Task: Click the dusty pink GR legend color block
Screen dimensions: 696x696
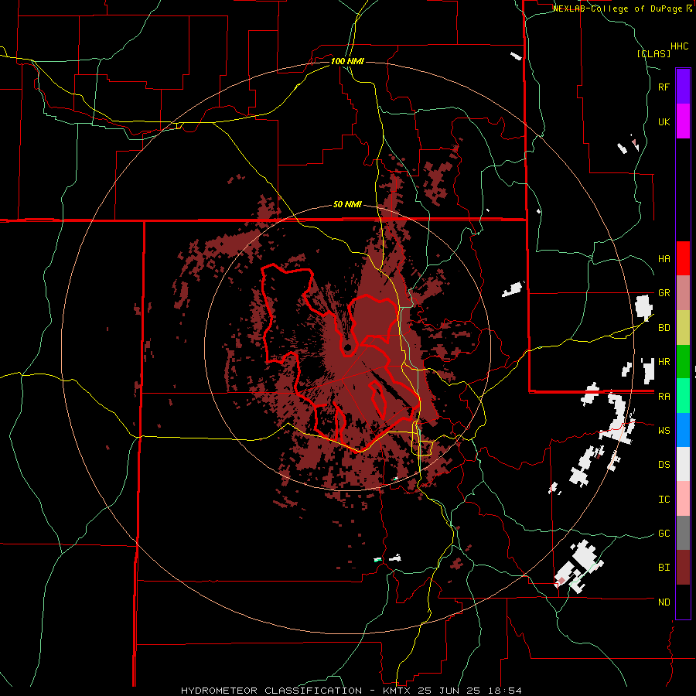Action: point(683,293)
